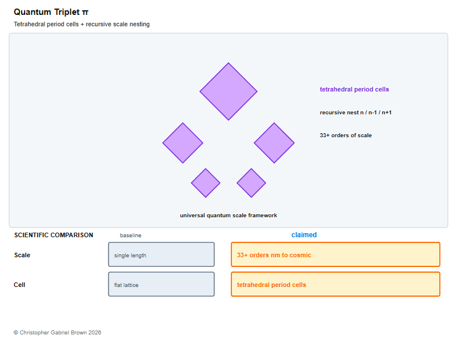This screenshot has height=343, width=457.
Task: Select the orange 'tetrahedral period cells' claimed box
Action: click(335, 284)
